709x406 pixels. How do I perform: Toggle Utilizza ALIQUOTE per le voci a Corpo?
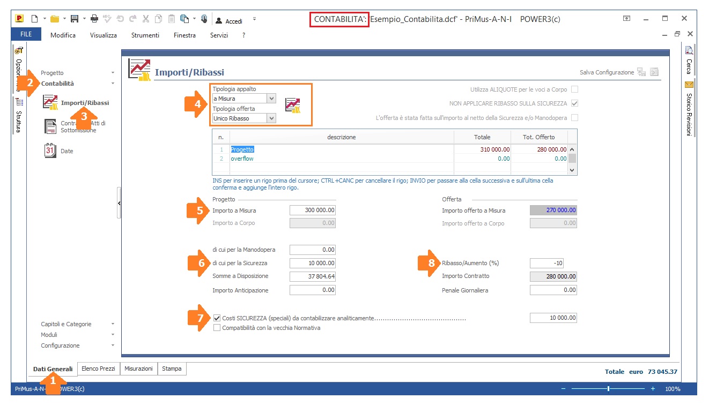pos(574,89)
